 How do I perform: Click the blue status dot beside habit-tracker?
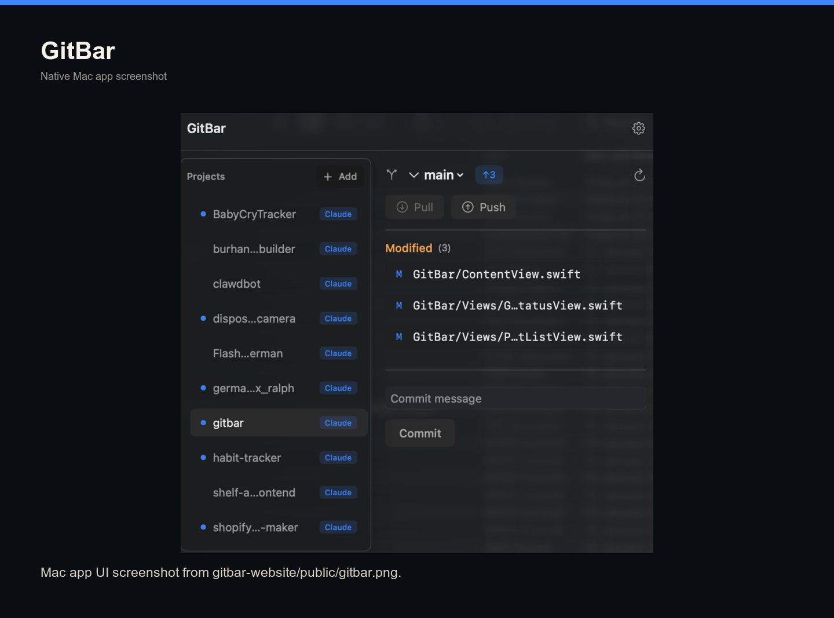tap(203, 458)
